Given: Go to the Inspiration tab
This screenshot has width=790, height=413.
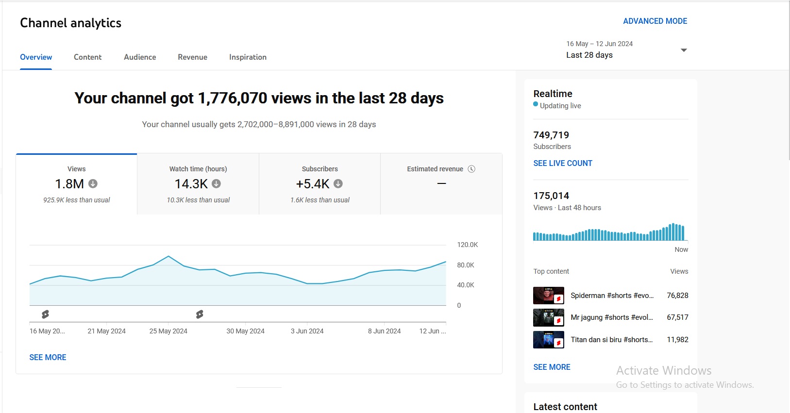Looking at the screenshot, I should (248, 57).
